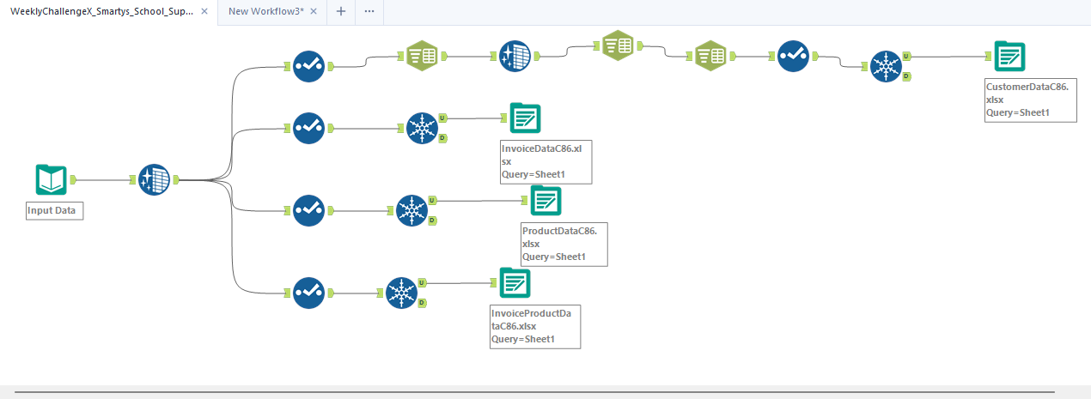Select the Input Data tool icon
The width and height of the screenshot is (1091, 399).
51,180
